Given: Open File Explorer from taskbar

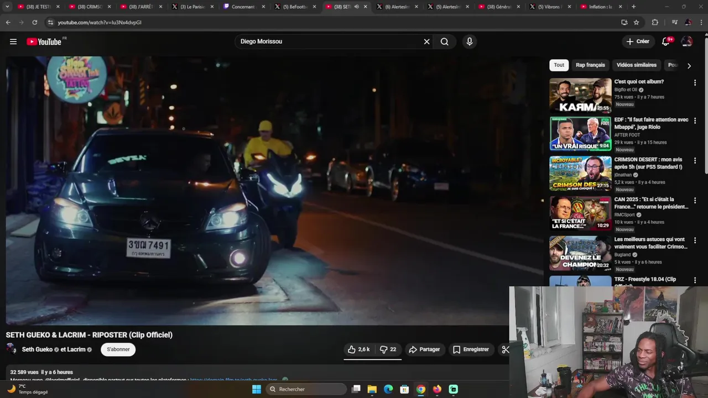Looking at the screenshot, I should [372, 389].
